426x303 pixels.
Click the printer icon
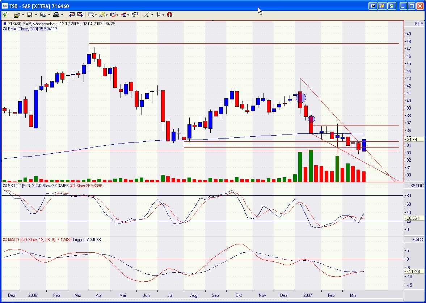point(56,15)
